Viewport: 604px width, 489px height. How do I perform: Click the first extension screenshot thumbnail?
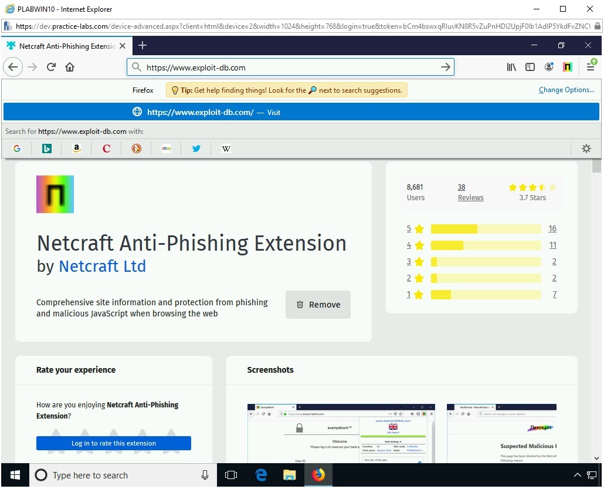click(x=341, y=433)
